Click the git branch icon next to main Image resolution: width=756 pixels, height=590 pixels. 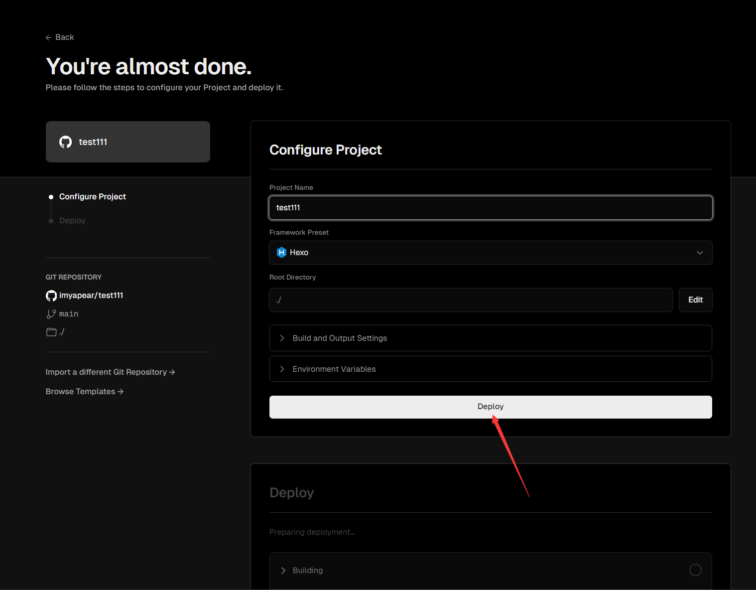(51, 314)
